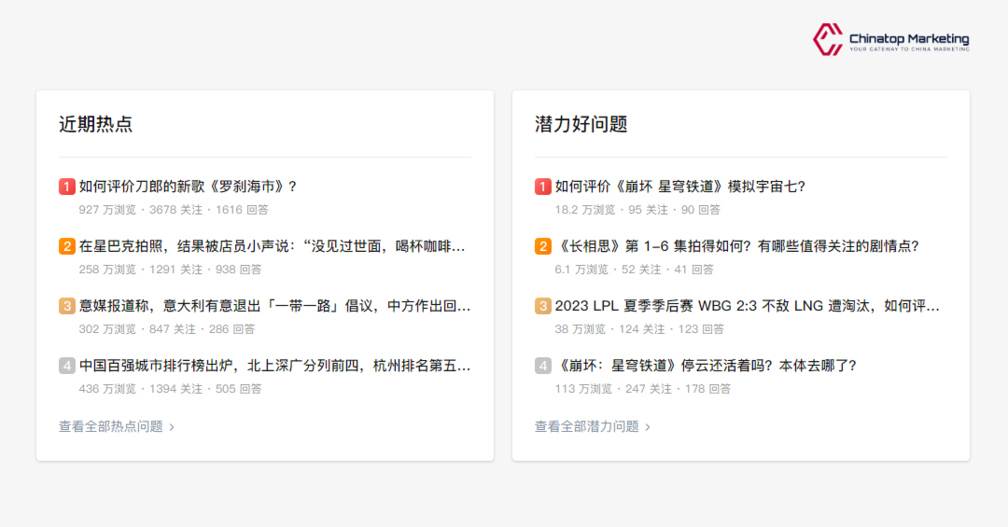
Task: Click rank 1 badge in 近期热点
Action: (67, 187)
